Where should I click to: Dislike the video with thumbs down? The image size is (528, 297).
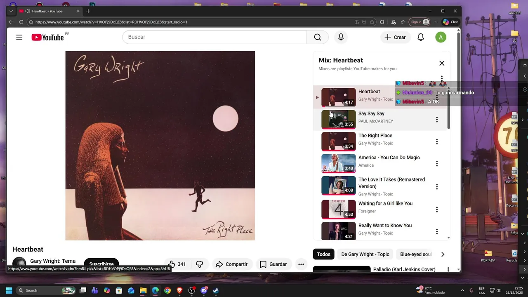(x=200, y=264)
